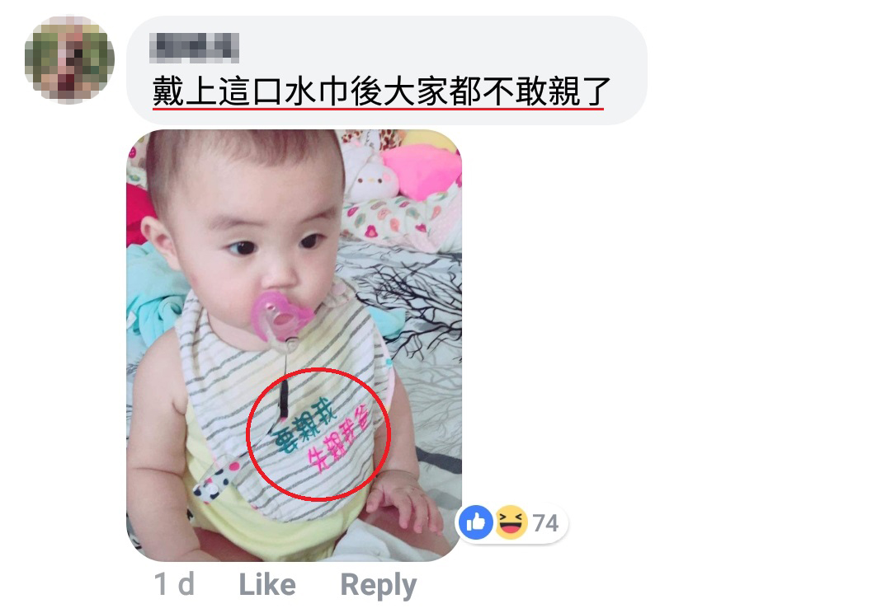The width and height of the screenshot is (891, 613).
Task: Reply to this comment
Action: point(379,586)
